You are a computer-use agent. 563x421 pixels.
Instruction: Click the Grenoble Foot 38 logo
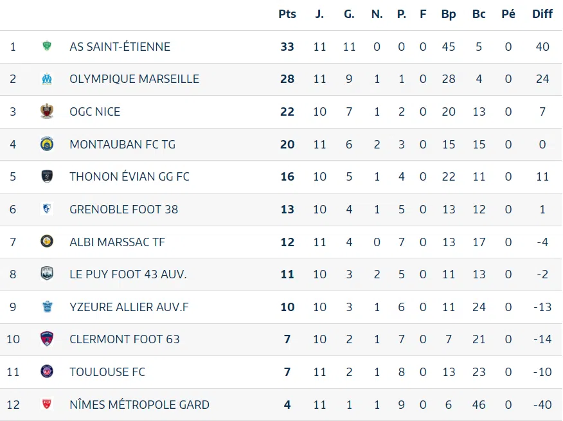pos(47,209)
